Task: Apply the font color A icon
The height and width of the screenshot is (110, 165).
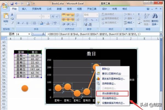Action: [x=48, y=23]
